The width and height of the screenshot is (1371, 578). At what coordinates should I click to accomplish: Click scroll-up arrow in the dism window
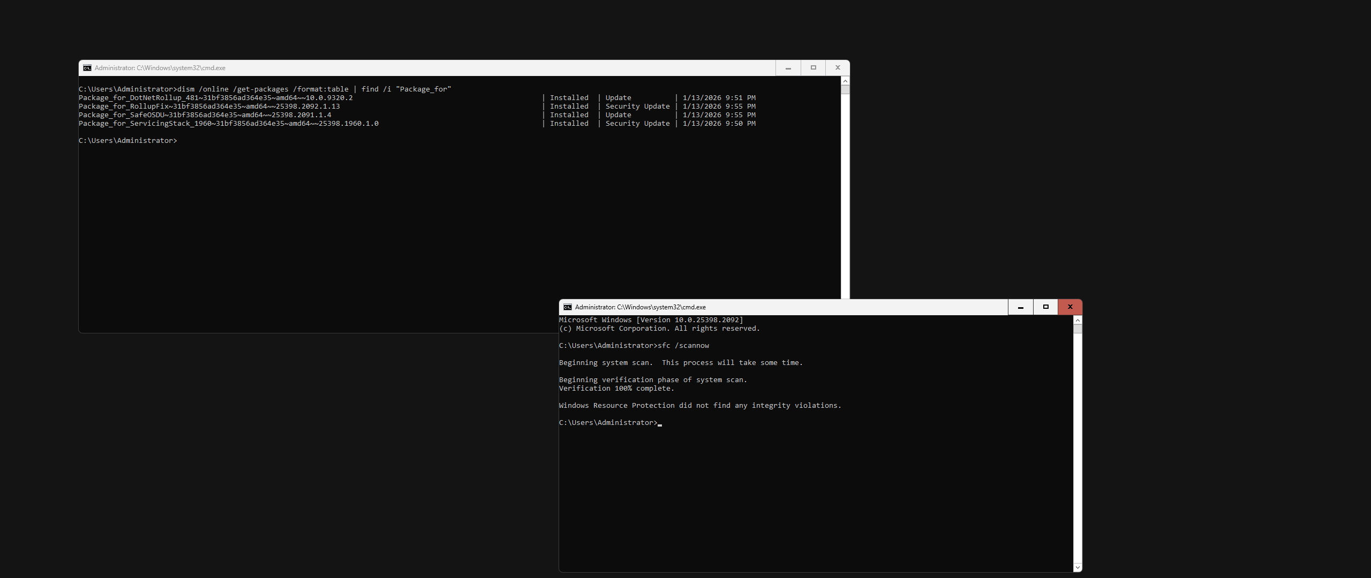(x=845, y=81)
